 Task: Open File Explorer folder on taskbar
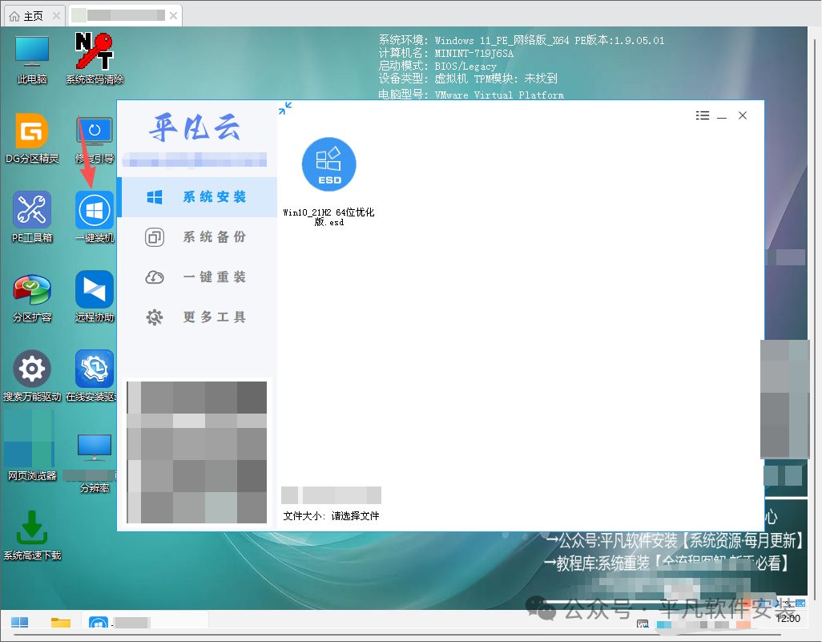61,623
